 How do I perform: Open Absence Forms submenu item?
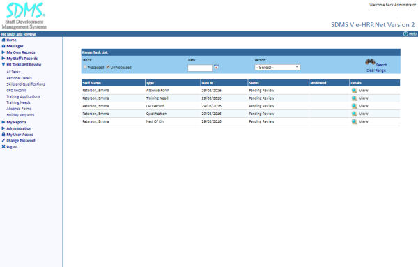(x=19, y=109)
